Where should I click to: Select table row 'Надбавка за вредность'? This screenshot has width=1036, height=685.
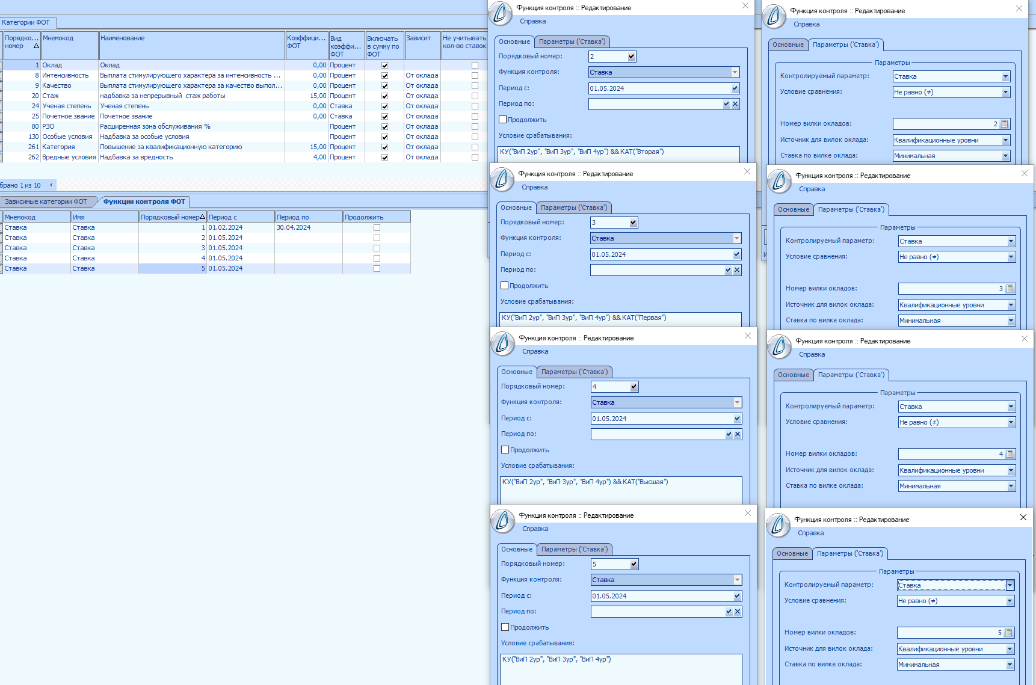pos(243,158)
